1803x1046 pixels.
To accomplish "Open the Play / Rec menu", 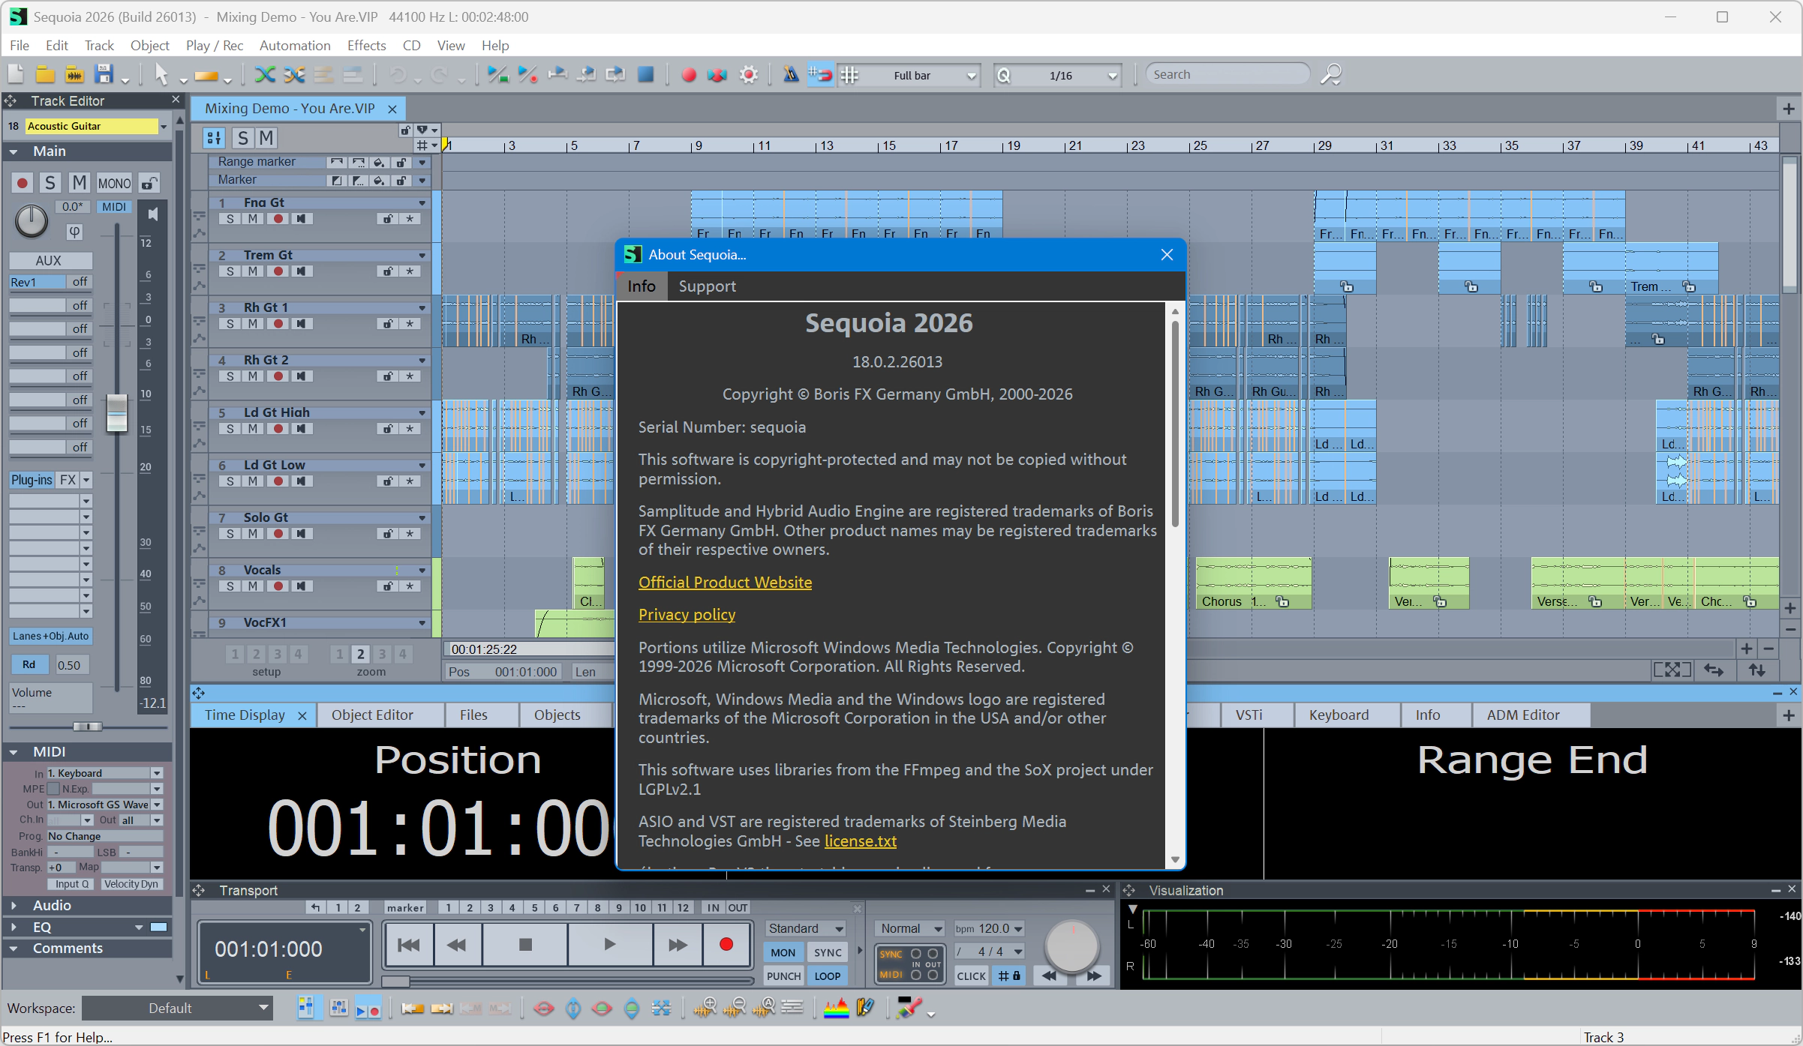I will pyautogui.click(x=215, y=45).
